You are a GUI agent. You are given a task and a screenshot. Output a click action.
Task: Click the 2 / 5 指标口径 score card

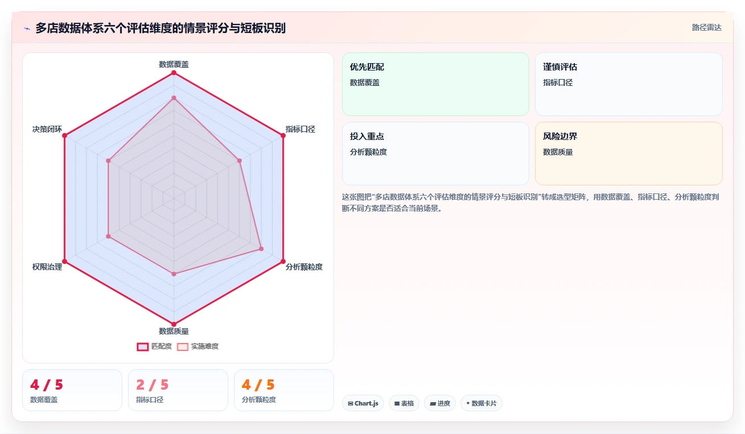coord(178,390)
